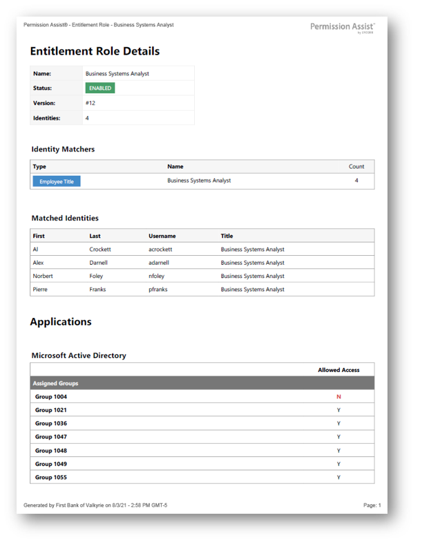This screenshot has height=549, width=431.
Task: Click the Group 1048 entry
Action: click(51, 450)
